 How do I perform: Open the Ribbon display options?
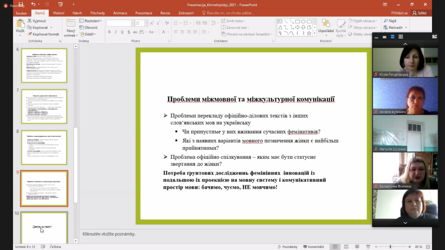click(385, 4)
